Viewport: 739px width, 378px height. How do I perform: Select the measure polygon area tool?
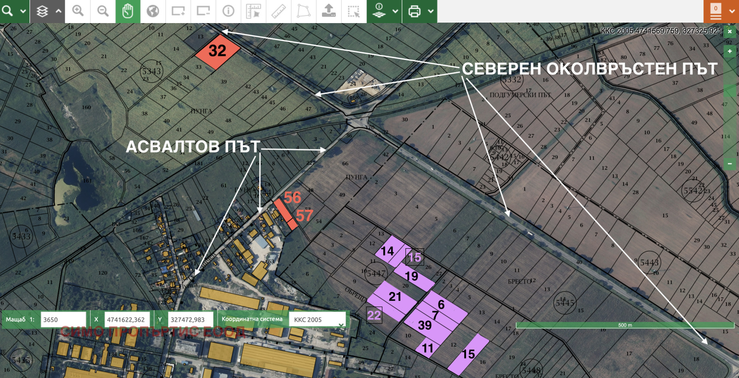(x=303, y=11)
